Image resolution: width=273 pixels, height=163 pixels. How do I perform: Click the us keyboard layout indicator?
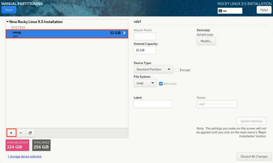230,11
